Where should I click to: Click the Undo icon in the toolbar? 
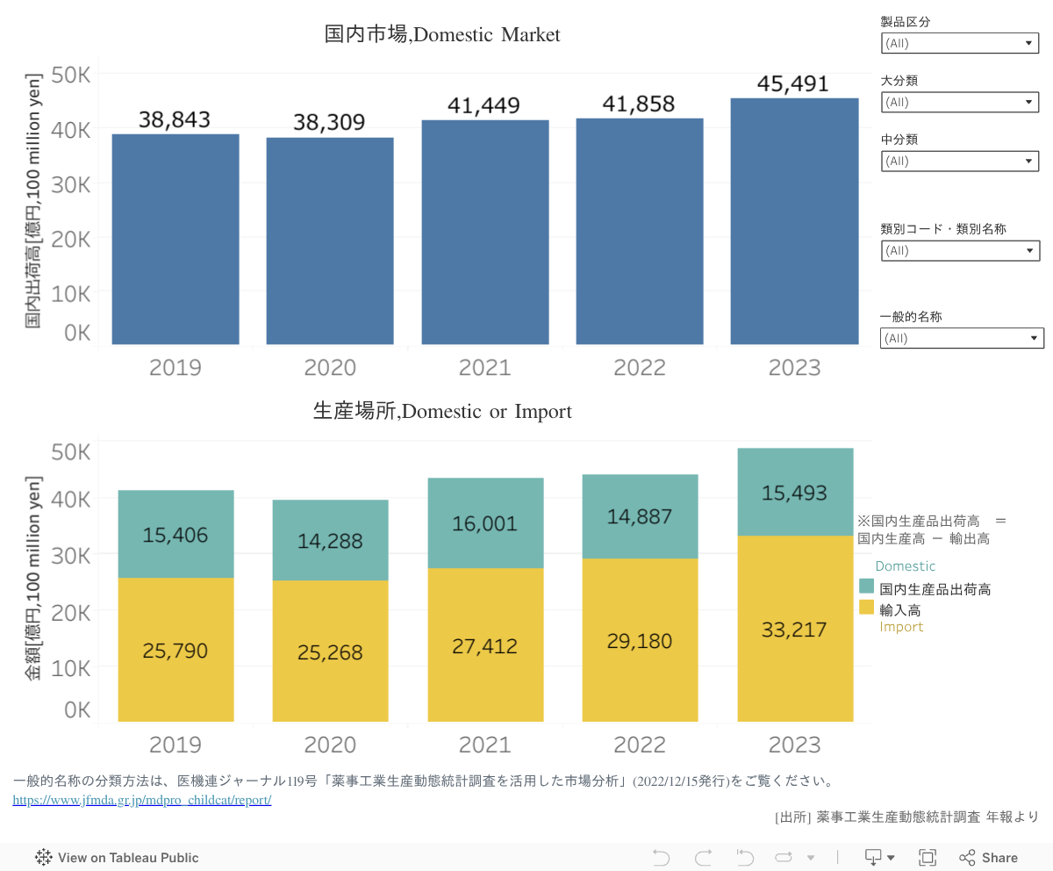pos(662,857)
